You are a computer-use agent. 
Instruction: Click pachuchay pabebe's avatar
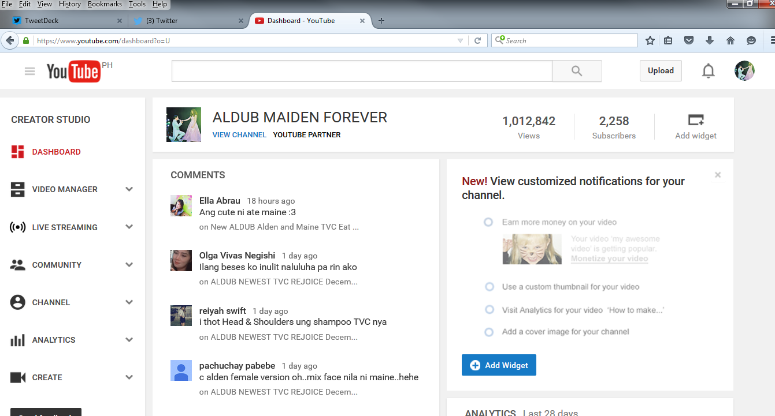point(181,370)
